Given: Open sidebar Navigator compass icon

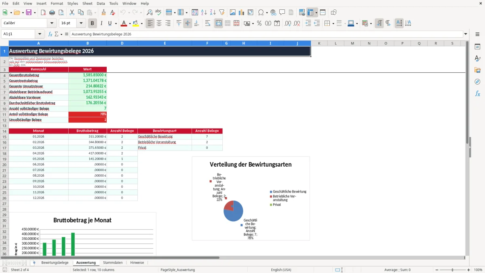Looking at the screenshot, I should [x=477, y=82].
